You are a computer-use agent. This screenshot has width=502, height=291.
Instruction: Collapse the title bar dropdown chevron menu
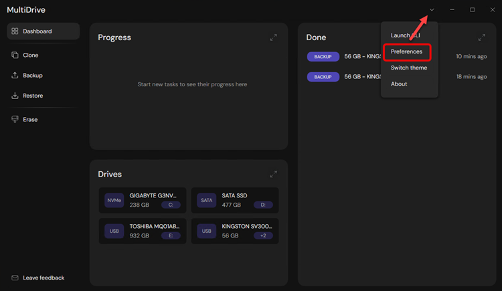point(432,10)
